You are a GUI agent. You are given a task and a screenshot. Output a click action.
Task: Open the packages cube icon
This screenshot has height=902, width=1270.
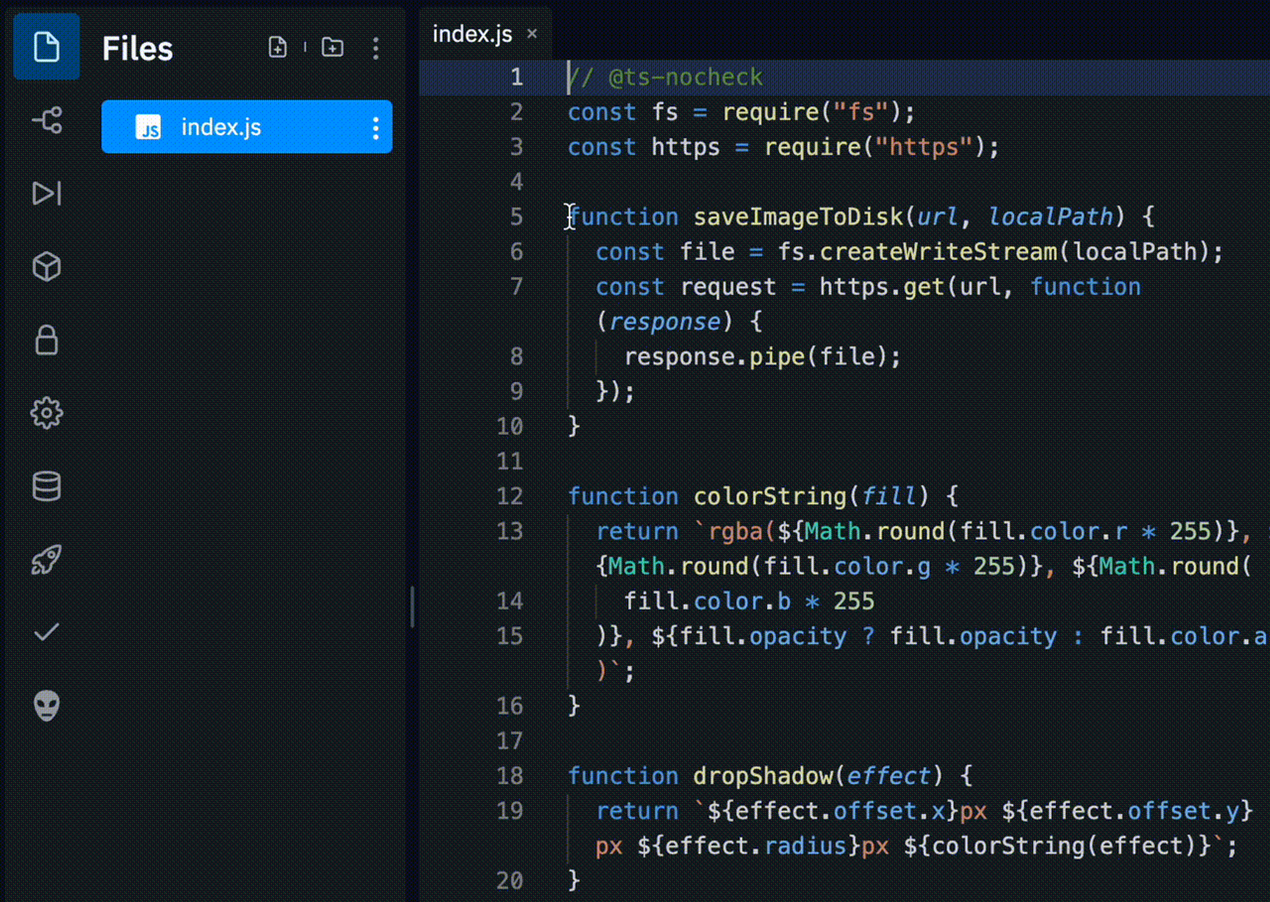coord(47,267)
